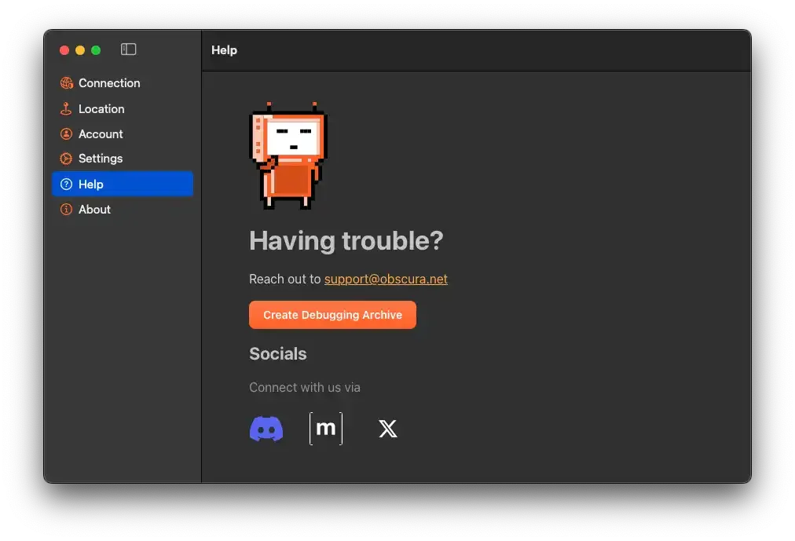
Task: Open the Discord social link
Action: [266, 429]
